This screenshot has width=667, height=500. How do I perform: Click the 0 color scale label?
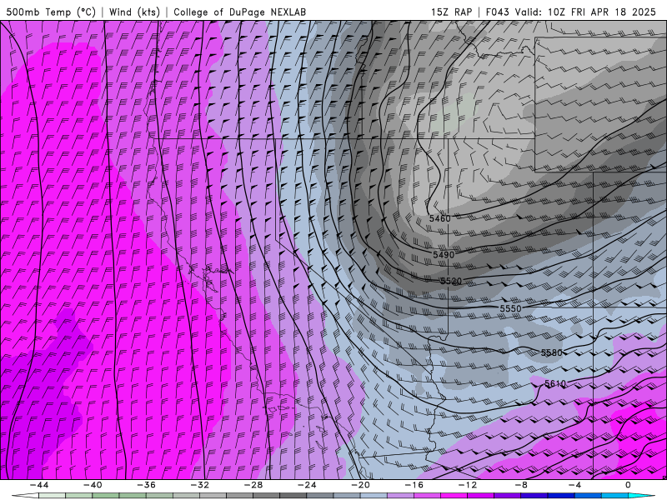628,485
